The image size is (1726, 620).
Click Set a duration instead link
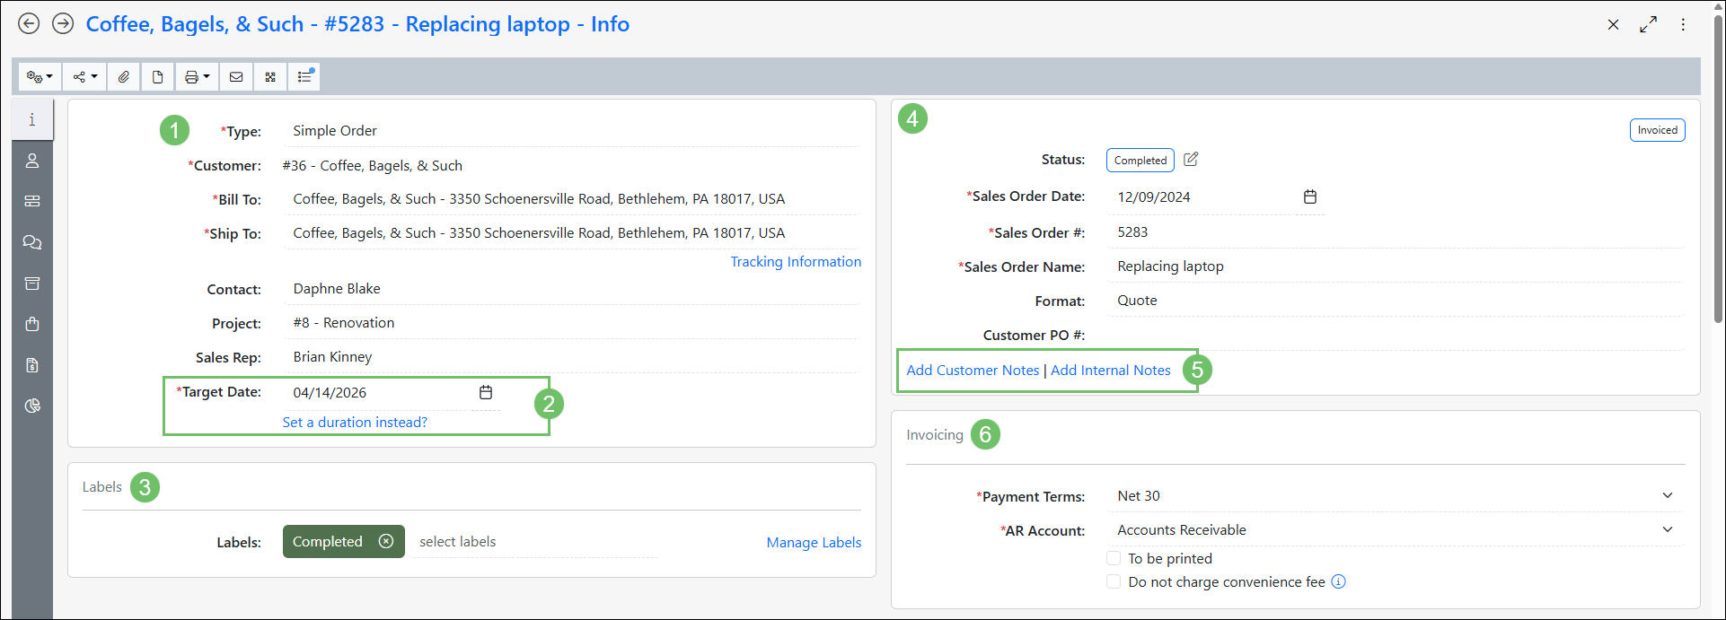point(355,423)
